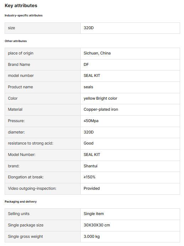Select the Selling units Single item value
184x246 pixels.
point(94,214)
